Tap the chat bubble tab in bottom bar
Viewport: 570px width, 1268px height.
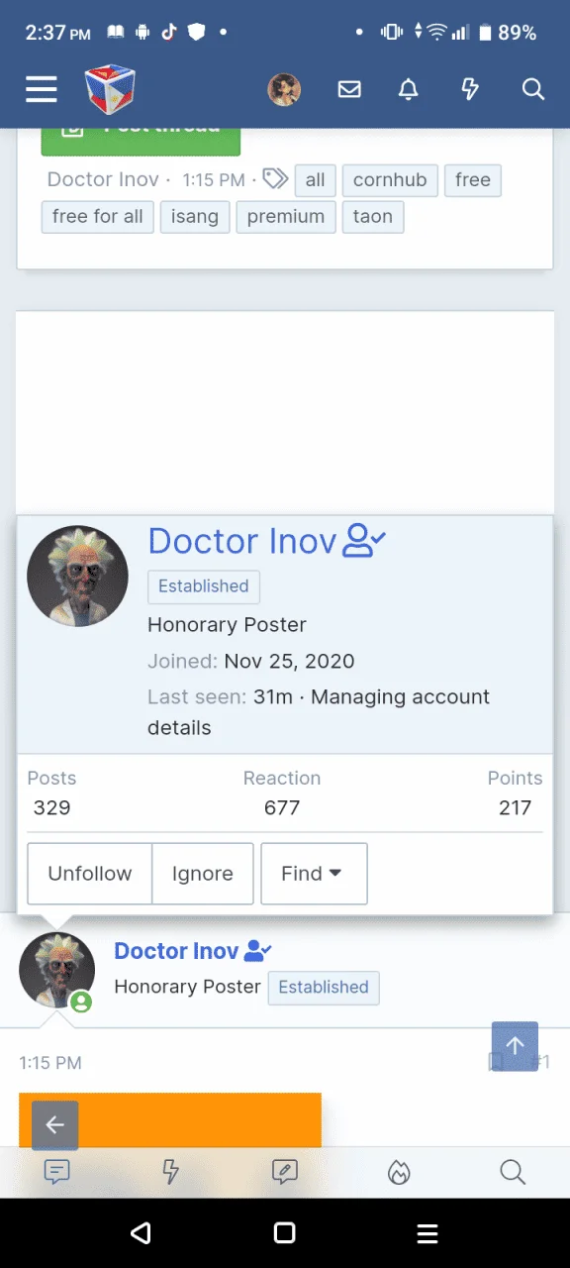click(x=57, y=1173)
